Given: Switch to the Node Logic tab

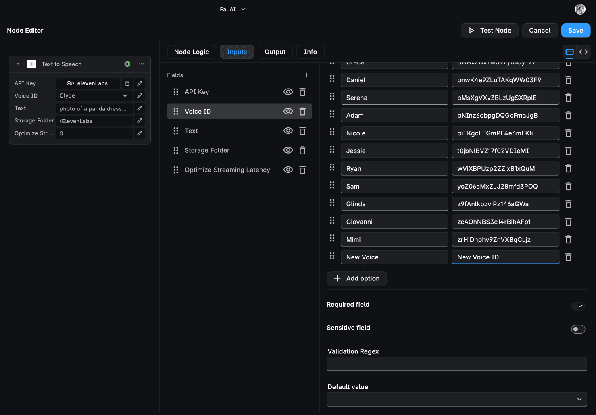Looking at the screenshot, I should click(192, 52).
